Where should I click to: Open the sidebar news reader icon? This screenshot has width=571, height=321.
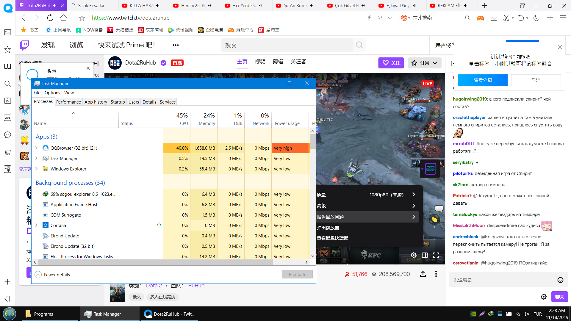8,32
